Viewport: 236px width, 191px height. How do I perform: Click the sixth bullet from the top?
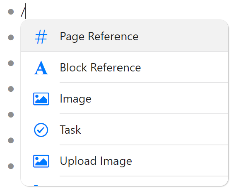point(11,140)
